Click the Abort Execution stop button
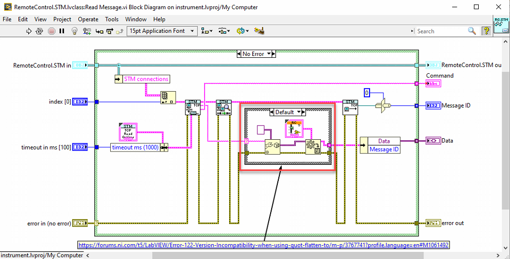 click(51, 31)
